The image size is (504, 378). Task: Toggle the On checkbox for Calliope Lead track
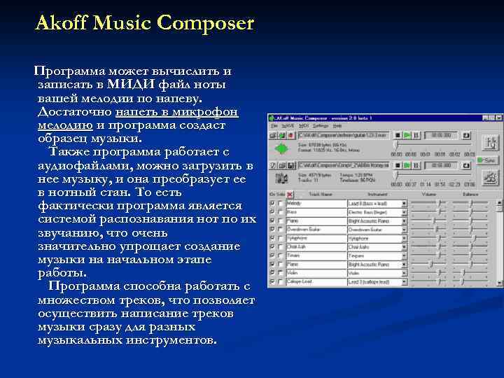pos(272,281)
